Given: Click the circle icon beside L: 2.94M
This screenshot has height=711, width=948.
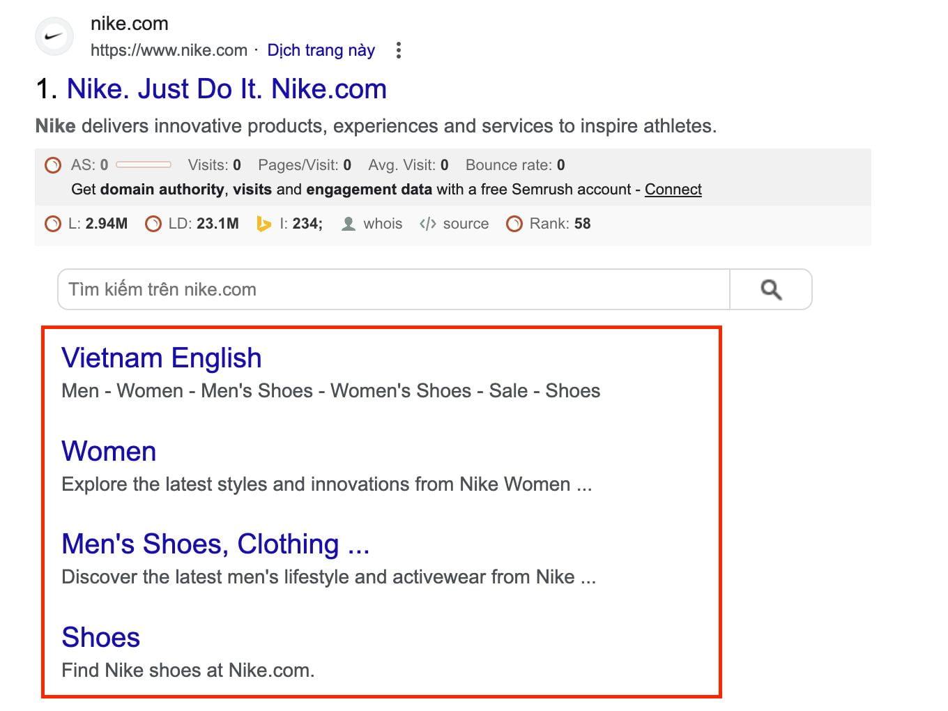Looking at the screenshot, I should click(x=53, y=224).
